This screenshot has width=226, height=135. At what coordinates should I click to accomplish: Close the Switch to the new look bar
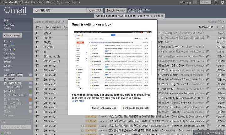[222, 133]
